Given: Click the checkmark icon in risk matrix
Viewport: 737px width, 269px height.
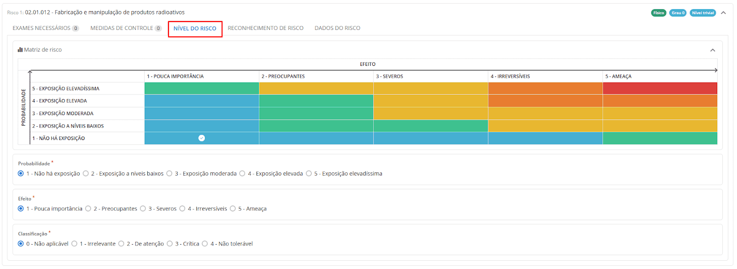Looking at the screenshot, I should click(202, 138).
